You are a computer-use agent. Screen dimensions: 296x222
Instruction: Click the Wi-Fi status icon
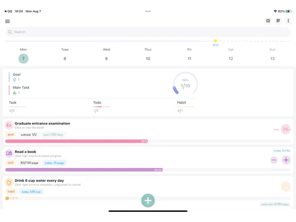[275, 11]
